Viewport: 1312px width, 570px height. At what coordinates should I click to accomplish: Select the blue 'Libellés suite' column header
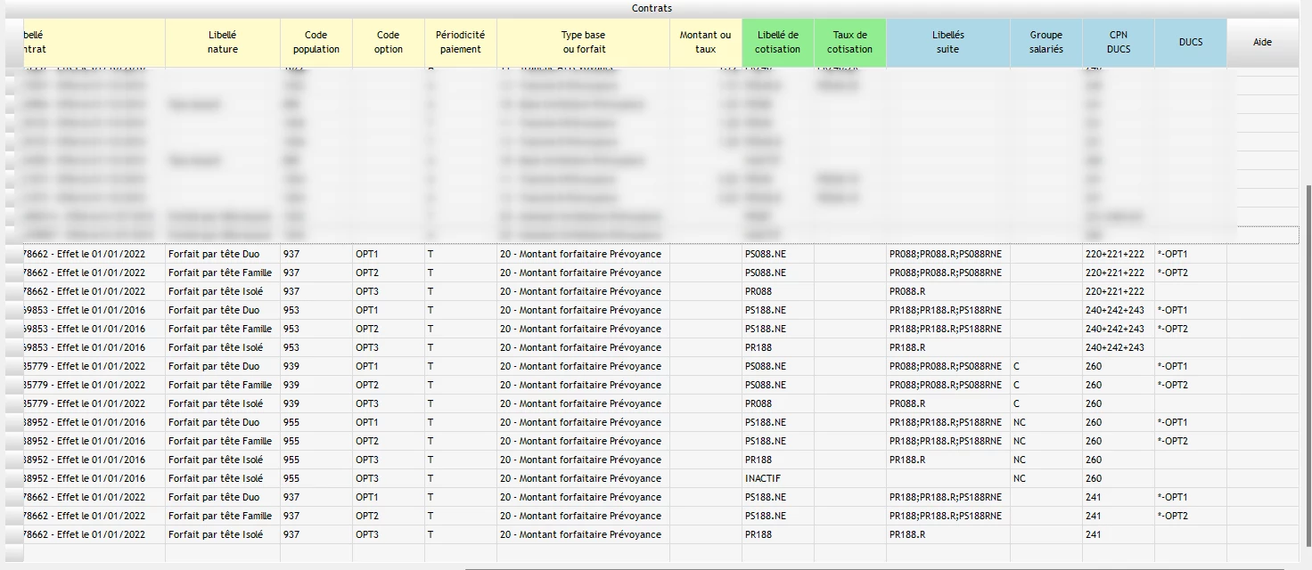(948, 42)
